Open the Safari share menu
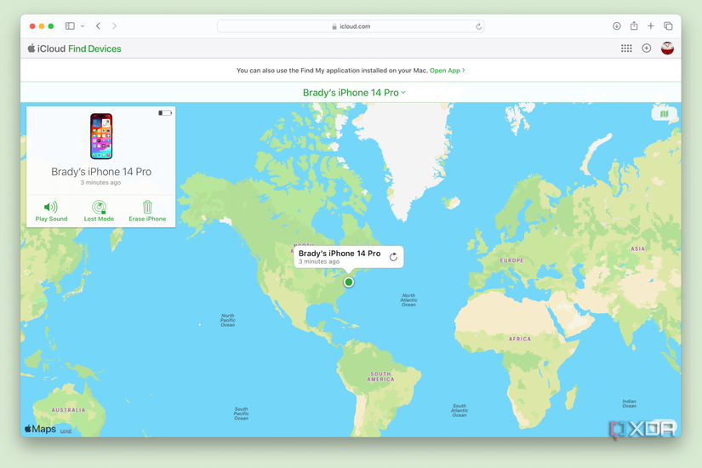 coord(634,26)
